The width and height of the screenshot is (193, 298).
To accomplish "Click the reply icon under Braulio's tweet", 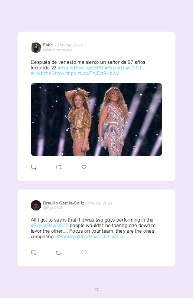I will point(34,252).
